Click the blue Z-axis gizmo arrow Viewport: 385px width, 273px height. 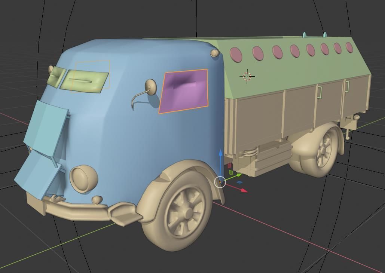(220, 153)
